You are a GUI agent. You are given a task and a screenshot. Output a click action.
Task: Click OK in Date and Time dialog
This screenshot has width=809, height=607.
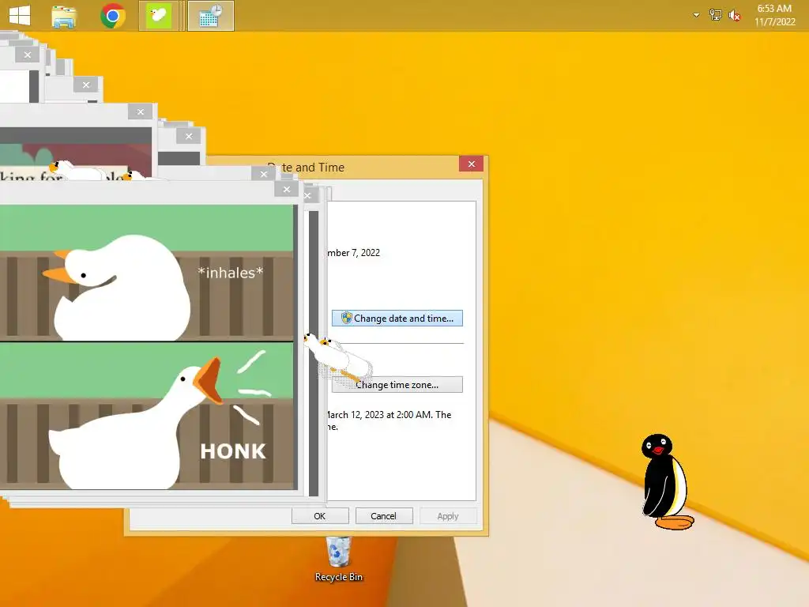pyautogui.click(x=320, y=516)
